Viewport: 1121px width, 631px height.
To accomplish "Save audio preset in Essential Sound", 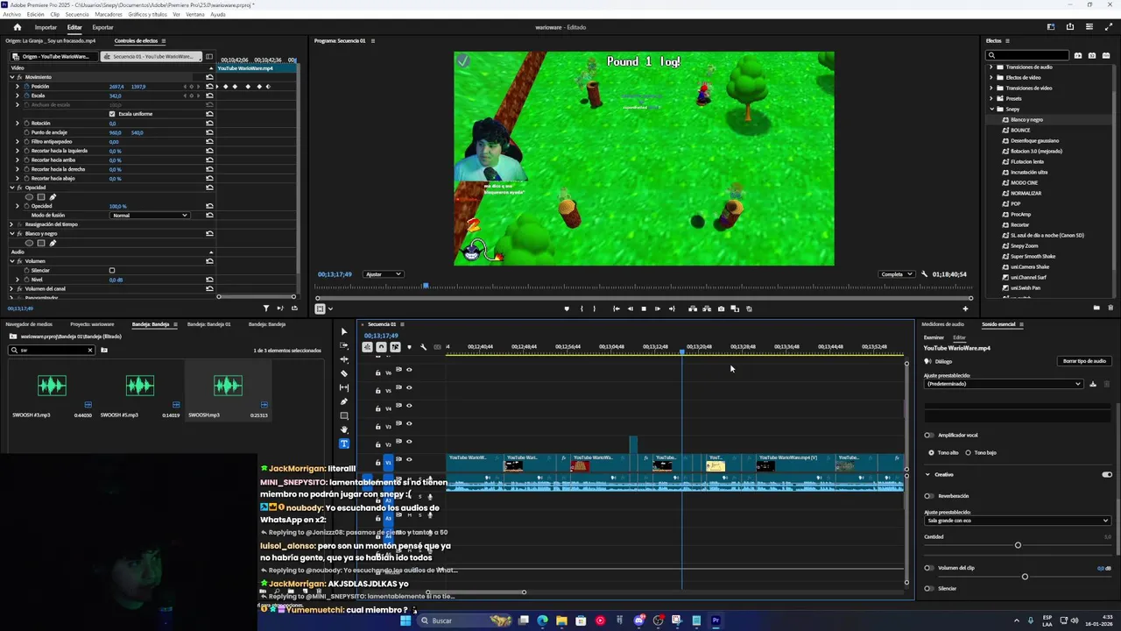I will 1093,384.
